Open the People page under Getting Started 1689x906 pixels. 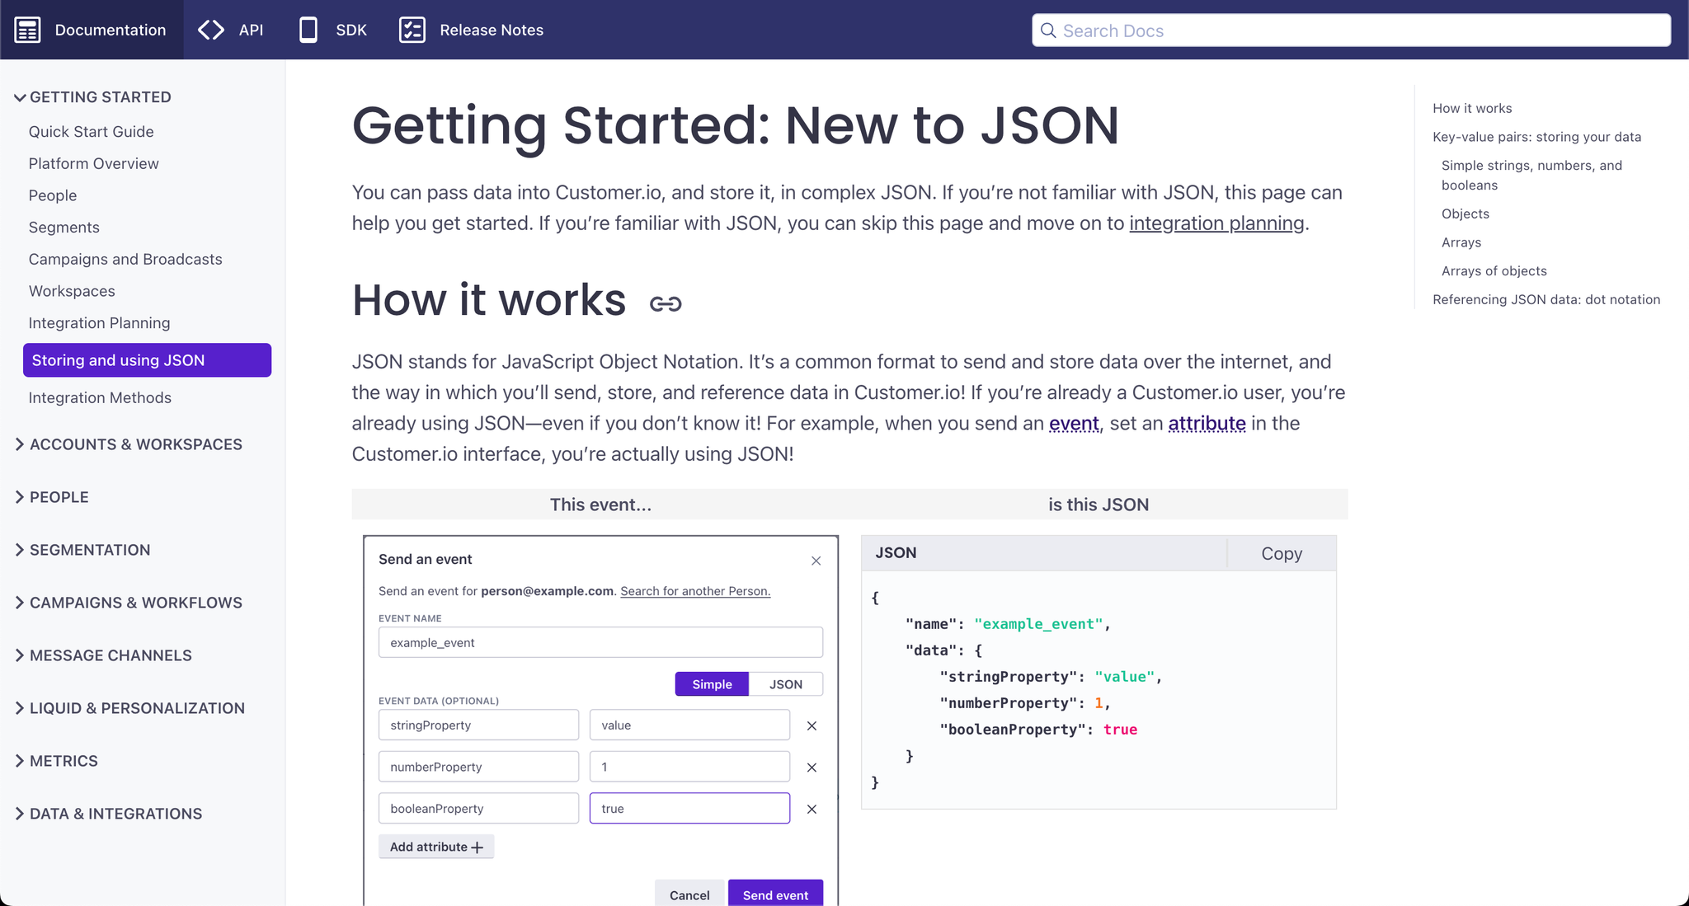(52, 195)
